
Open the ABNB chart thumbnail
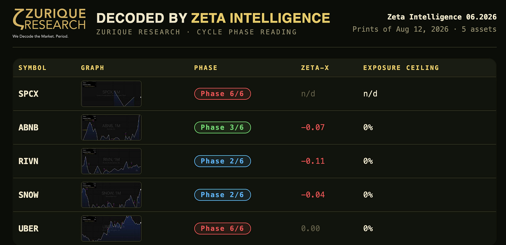(x=111, y=128)
